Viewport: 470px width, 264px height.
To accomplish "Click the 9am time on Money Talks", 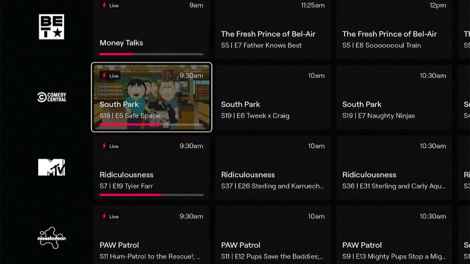I will point(196,5).
